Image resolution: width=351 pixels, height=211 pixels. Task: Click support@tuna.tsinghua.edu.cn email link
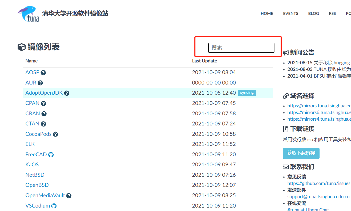coord(318,197)
